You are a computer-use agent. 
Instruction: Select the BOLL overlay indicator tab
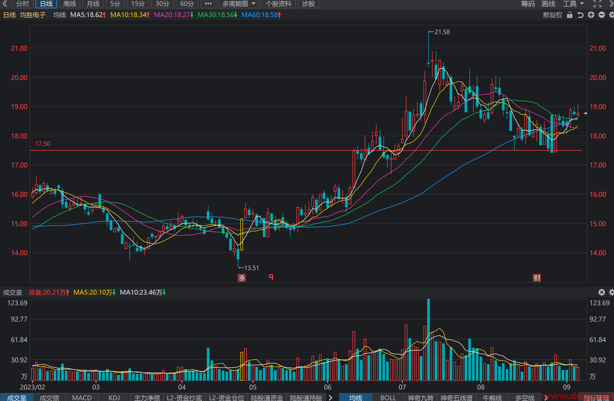388,398
